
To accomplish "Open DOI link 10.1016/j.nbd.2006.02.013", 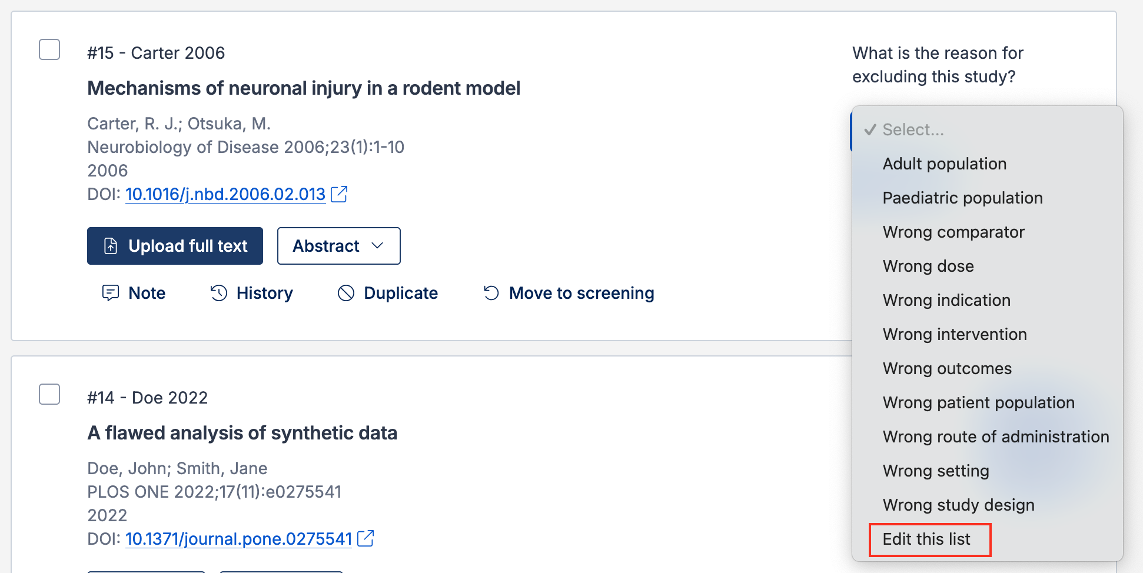I will (x=225, y=194).
